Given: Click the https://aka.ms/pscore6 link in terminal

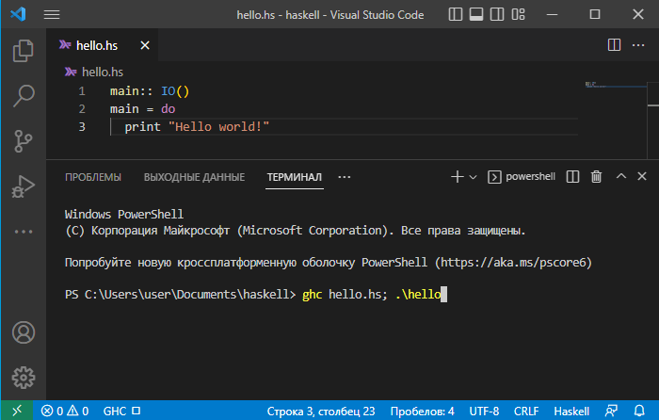Looking at the screenshot, I should pyautogui.click(x=513, y=263).
